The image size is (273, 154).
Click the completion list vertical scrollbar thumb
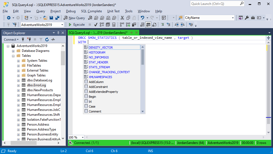click(143, 57)
